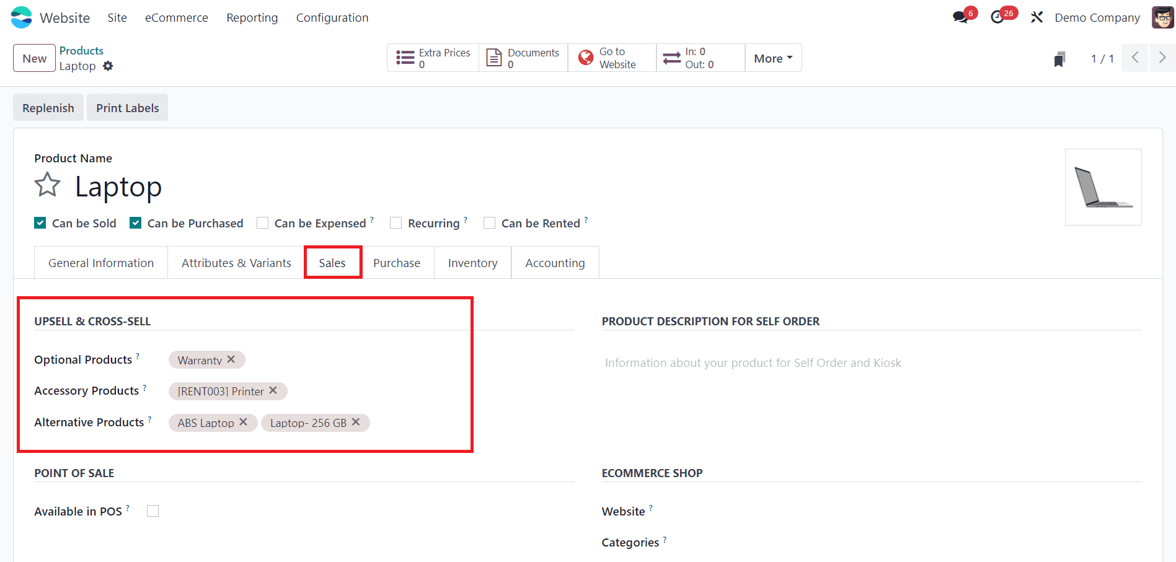Image resolution: width=1176 pixels, height=562 pixels.
Task: Click the gear icon next to Laptop
Action: tap(108, 66)
